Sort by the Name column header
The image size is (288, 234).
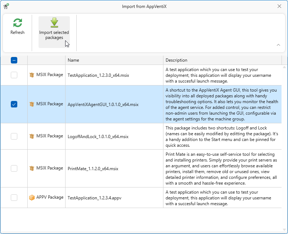coord(114,60)
